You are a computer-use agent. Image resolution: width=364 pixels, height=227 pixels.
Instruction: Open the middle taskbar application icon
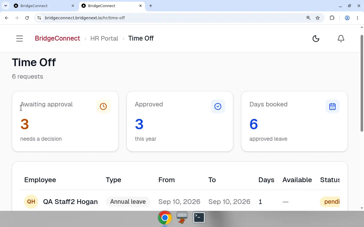[x=182, y=218]
